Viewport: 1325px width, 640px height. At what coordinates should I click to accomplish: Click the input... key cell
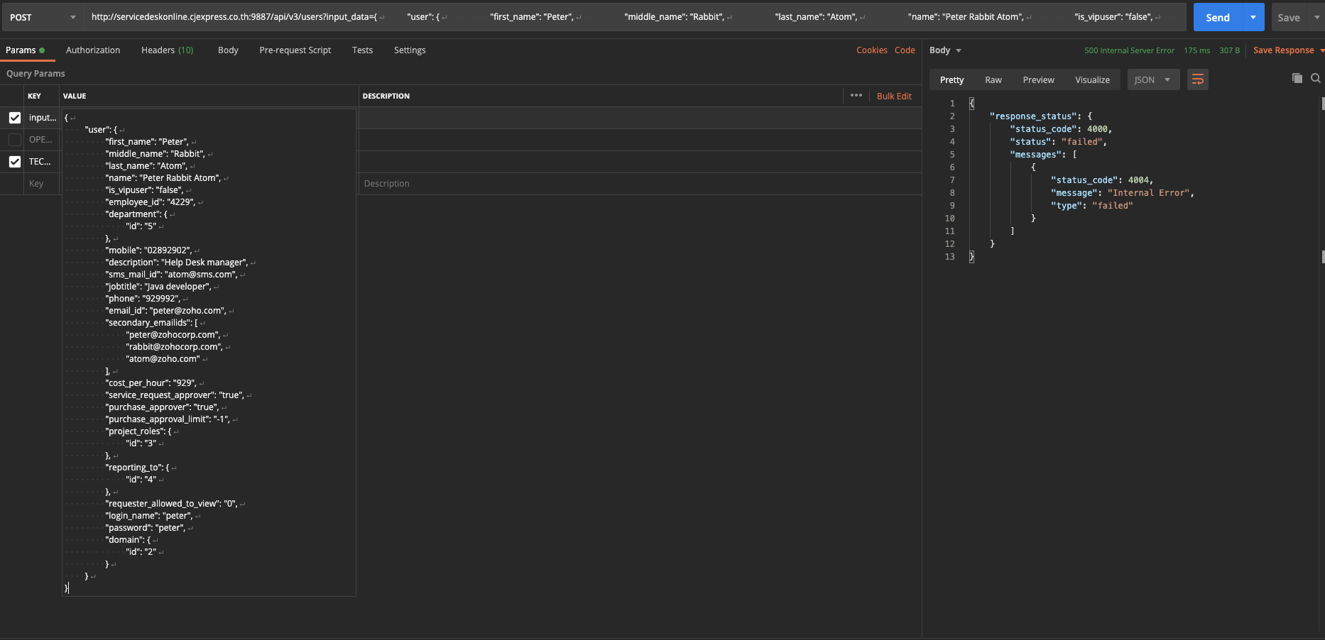tap(42, 118)
